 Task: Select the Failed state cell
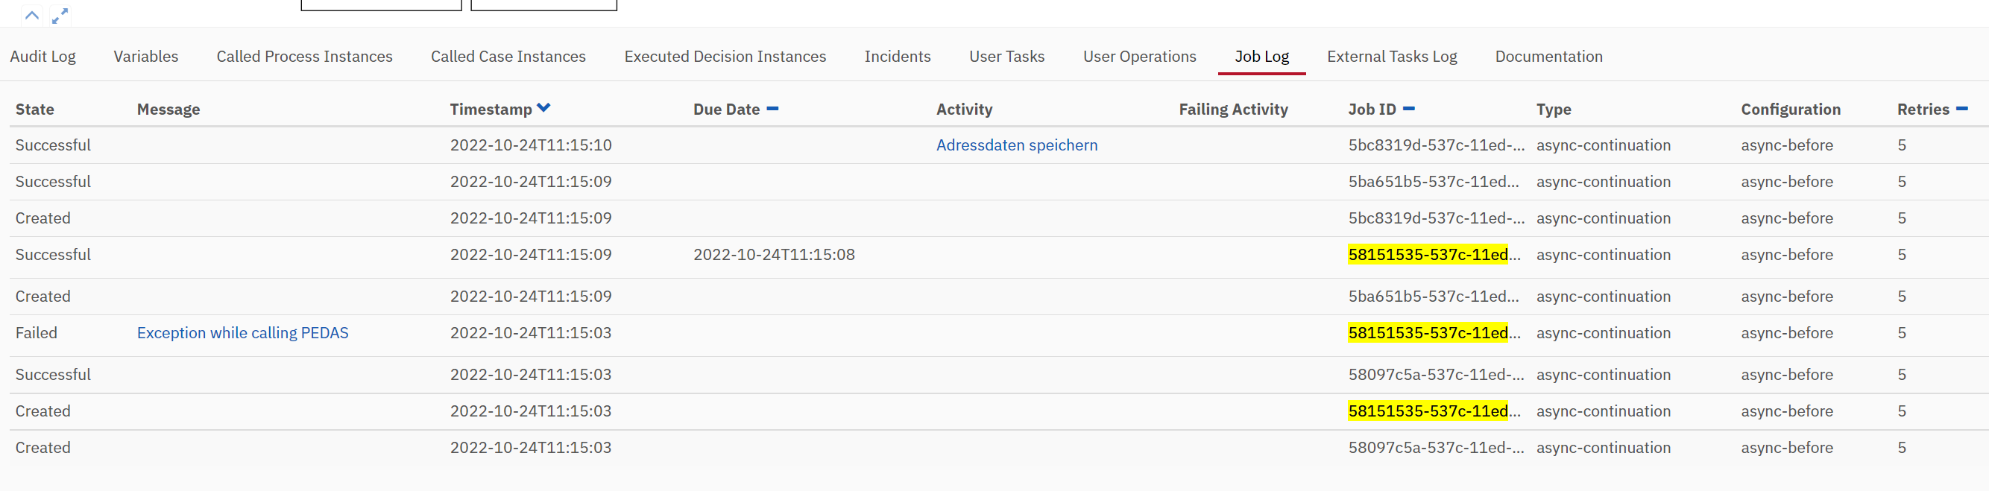(37, 333)
